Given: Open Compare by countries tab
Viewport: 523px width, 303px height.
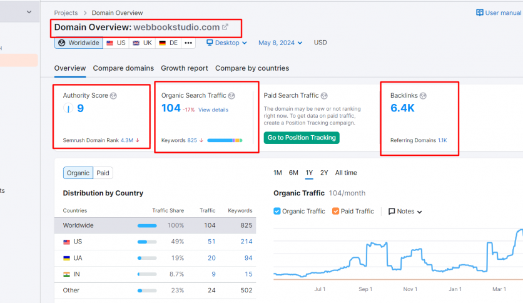Looking at the screenshot, I should point(252,68).
